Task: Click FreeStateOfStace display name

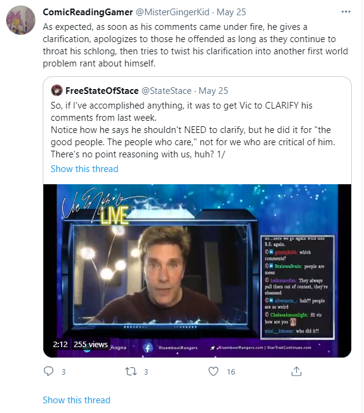Action: (102, 91)
